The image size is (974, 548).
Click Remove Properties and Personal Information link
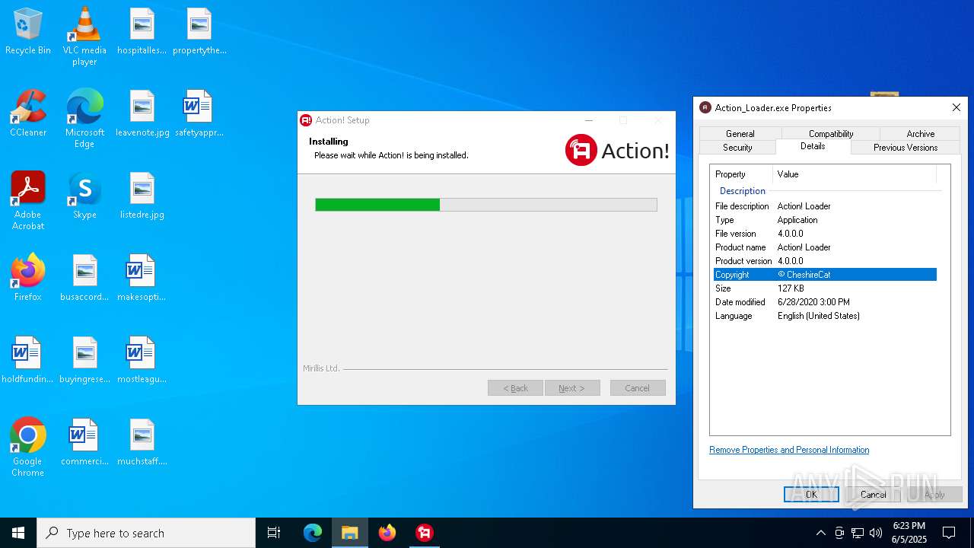[x=789, y=450]
